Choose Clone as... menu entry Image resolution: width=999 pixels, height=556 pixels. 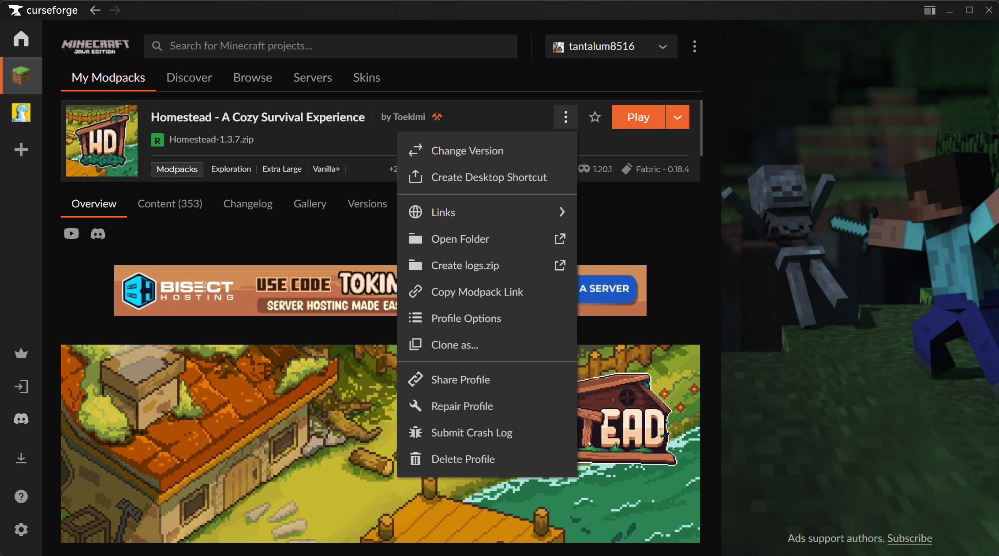[x=487, y=345]
